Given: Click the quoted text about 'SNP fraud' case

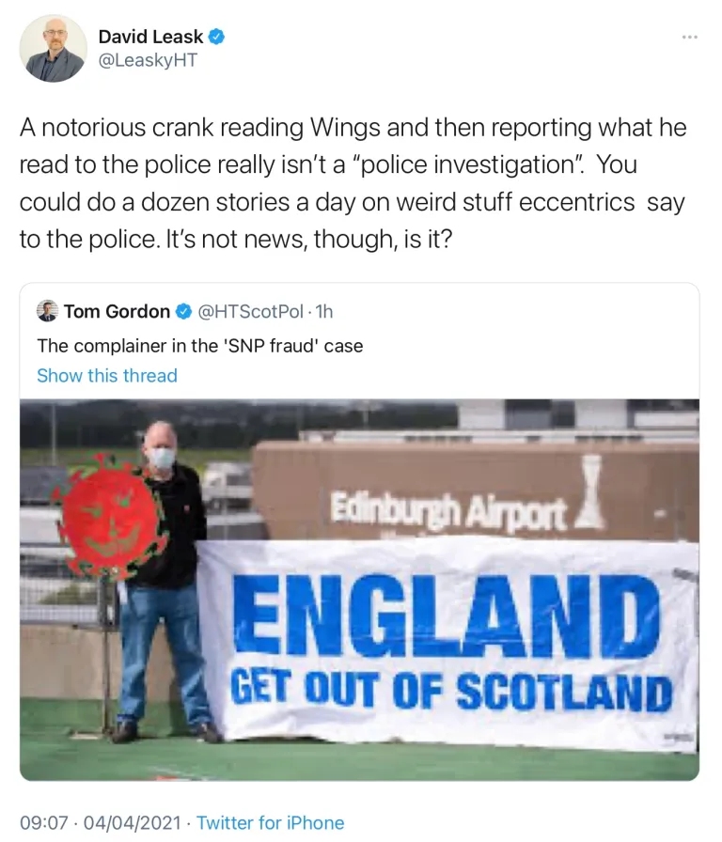Looking at the screenshot, I should (200, 345).
